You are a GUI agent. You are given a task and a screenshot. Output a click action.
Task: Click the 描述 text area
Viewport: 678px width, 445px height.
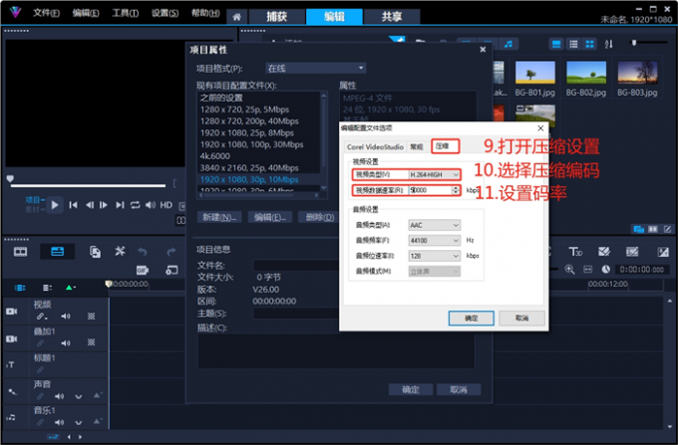pos(336,351)
